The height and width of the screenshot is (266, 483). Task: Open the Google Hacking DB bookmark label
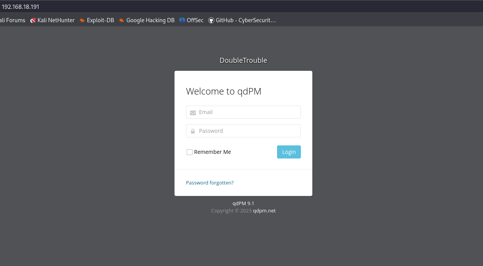150,20
